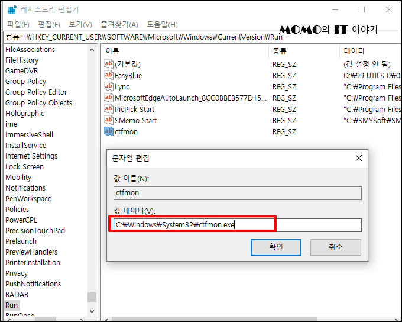Click REG_SZ type of ctfmon row
The image size is (402, 322).
pos(284,132)
